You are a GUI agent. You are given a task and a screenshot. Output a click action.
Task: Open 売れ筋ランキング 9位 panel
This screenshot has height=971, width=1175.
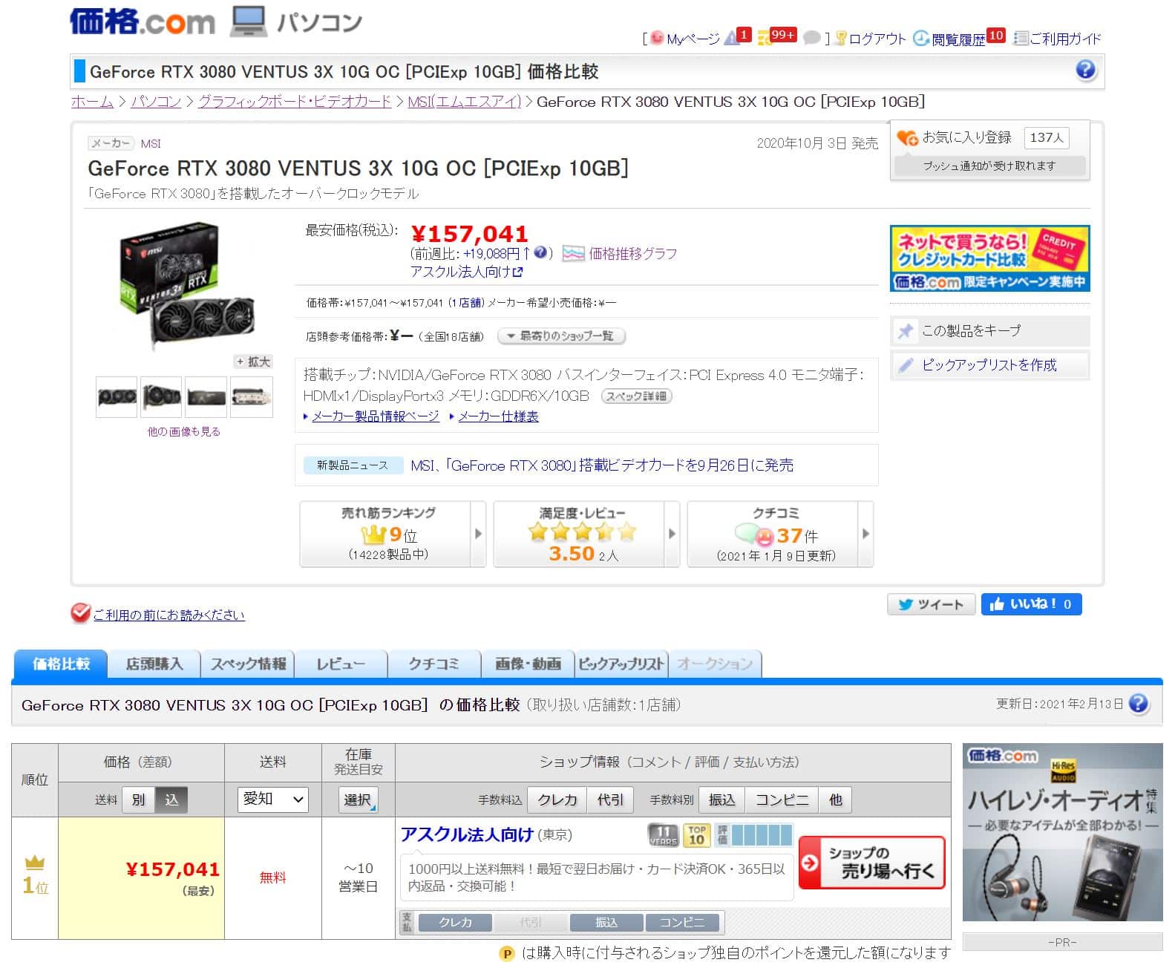pyautogui.click(x=385, y=534)
